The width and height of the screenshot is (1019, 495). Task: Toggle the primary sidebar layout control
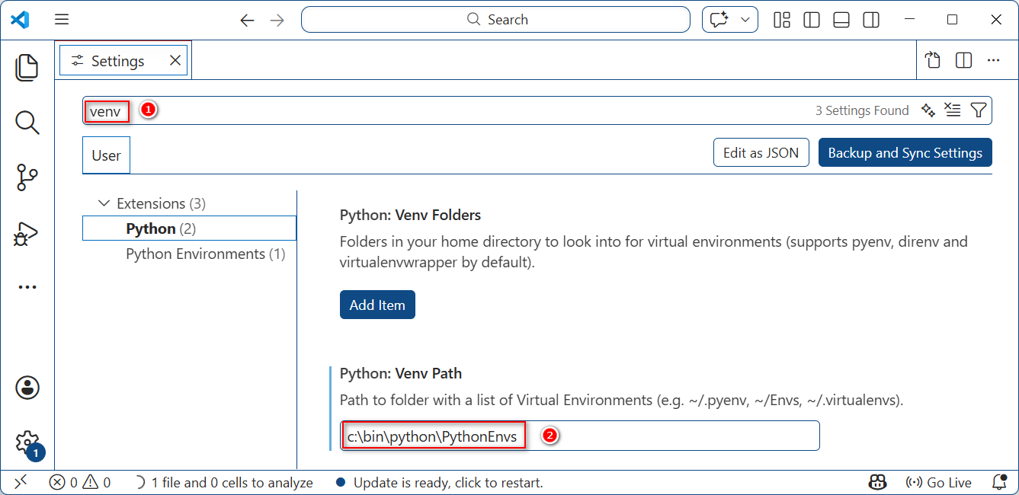point(811,20)
